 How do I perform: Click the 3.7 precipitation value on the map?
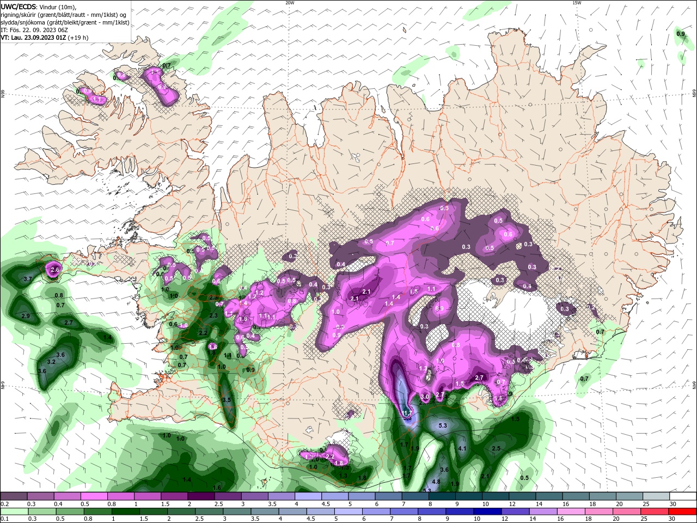tap(28, 279)
